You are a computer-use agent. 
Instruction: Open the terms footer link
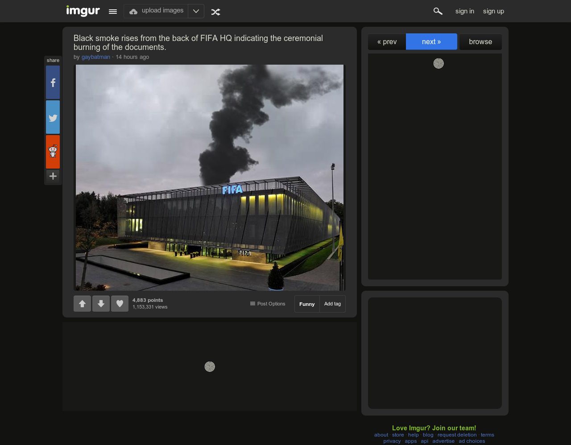point(488,435)
